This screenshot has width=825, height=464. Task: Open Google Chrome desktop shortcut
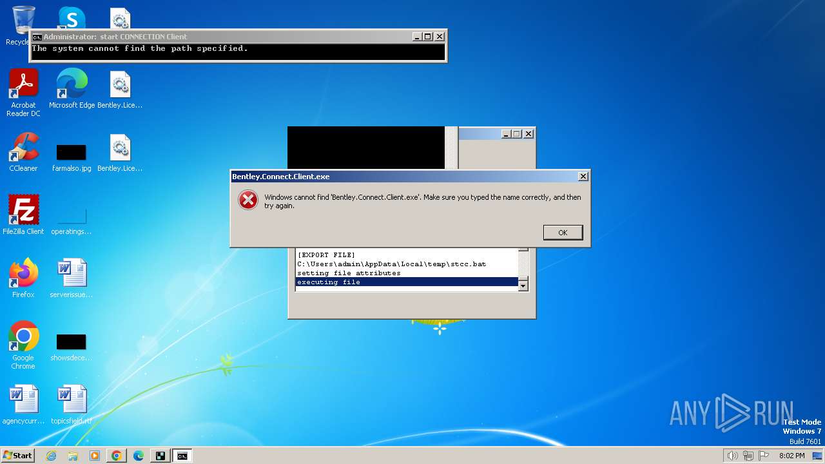coord(23,345)
